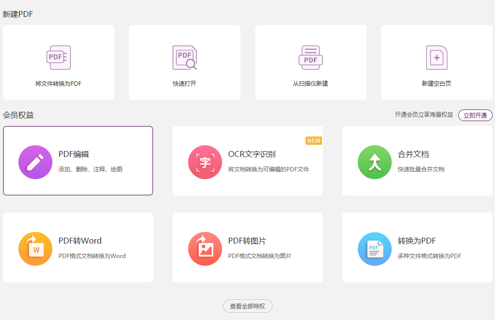Screen dimensions: 495x320
Task: Click the PDF转Word card
Action: [x=78, y=247]
